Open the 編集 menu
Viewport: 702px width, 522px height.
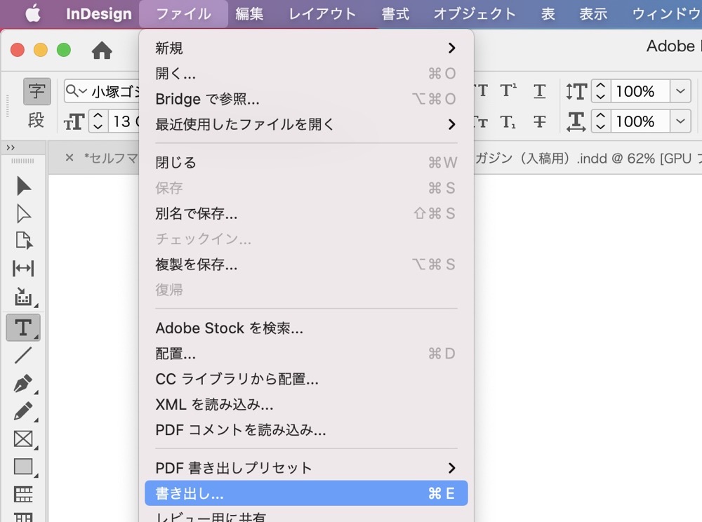coord(249,14)
